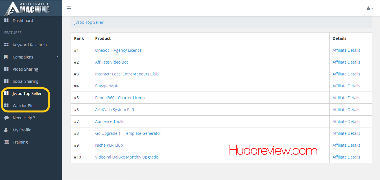Open Audience Toolkit product link
The width and height of the screenshot is (380, 180).
[110, 122]
